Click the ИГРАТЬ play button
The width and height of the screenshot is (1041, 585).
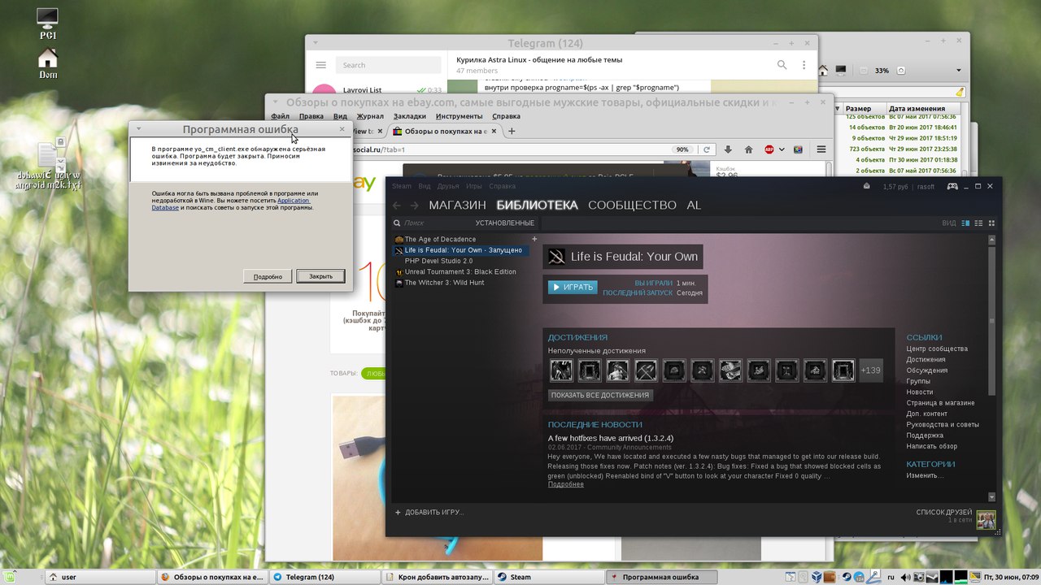pyautogui.click(x=573, y=287)
